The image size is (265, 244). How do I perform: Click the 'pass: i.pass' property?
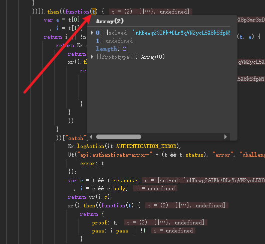point(110,230)
